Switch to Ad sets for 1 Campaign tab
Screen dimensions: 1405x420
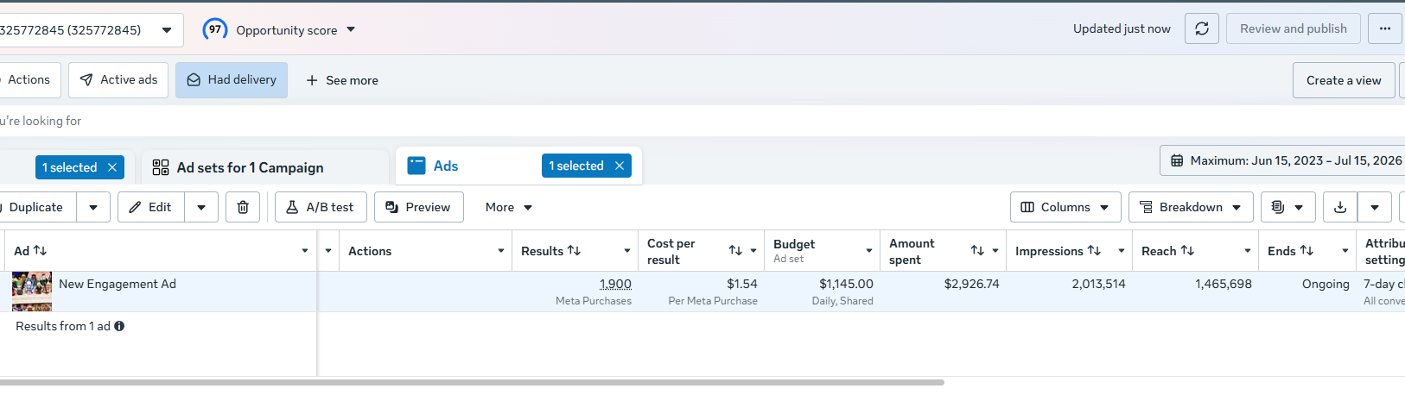tap(251, 167)
